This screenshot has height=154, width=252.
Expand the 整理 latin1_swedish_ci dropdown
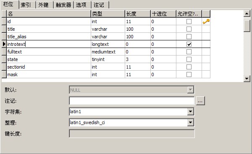click(190, 122)
